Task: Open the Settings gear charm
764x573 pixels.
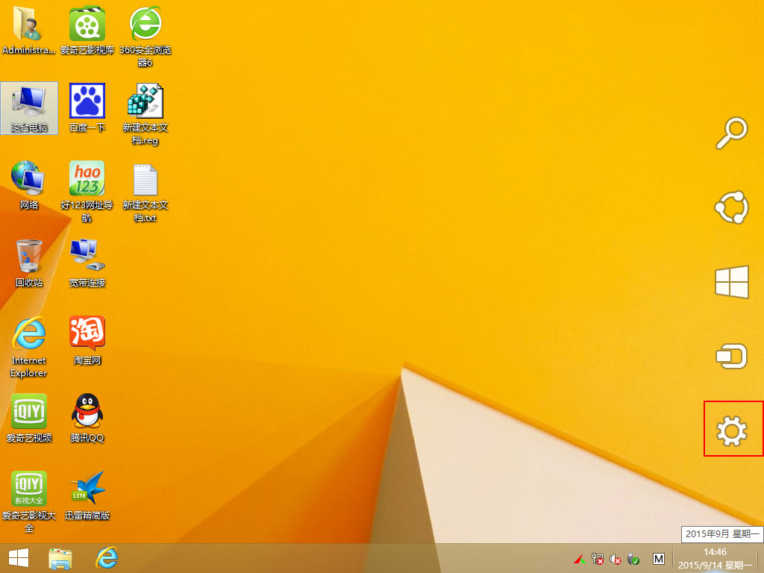Action: tap(732, 430)
